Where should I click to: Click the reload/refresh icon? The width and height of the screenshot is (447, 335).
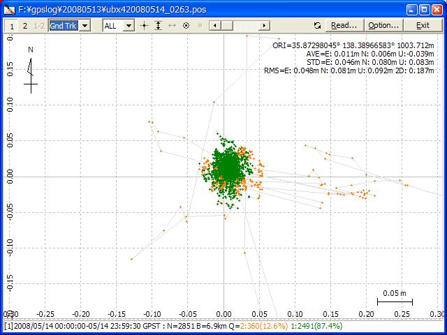(318, 25)
